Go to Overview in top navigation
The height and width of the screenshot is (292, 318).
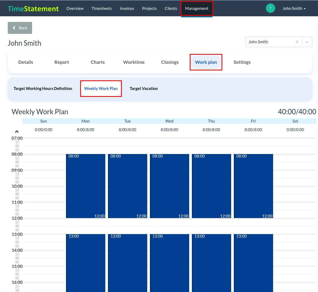[x=75, y=9]
